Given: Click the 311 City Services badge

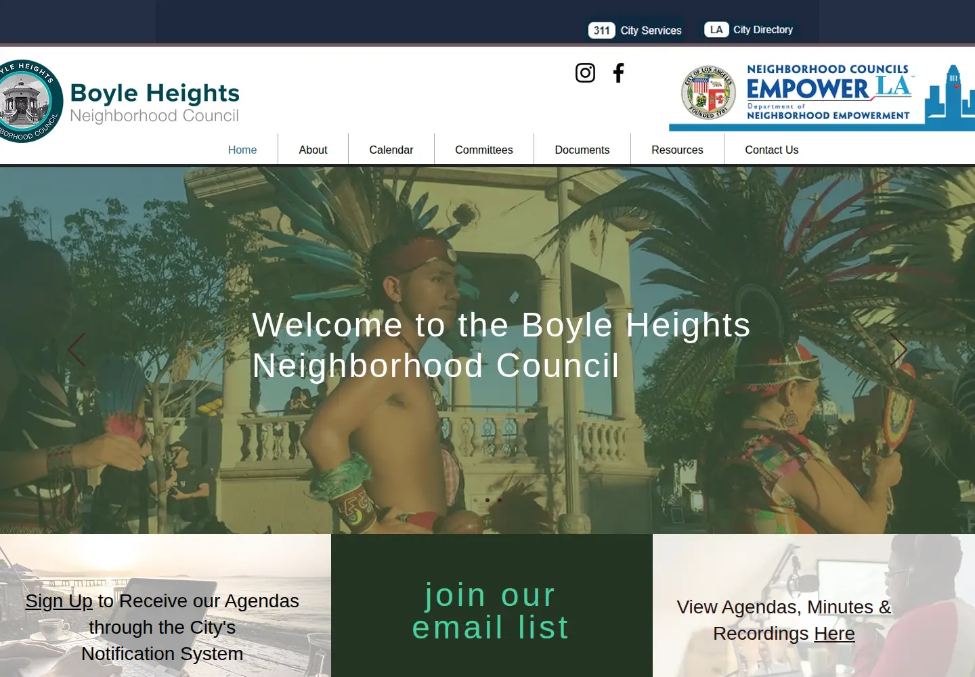Looking at the screenshot, I should pos(634,30).
